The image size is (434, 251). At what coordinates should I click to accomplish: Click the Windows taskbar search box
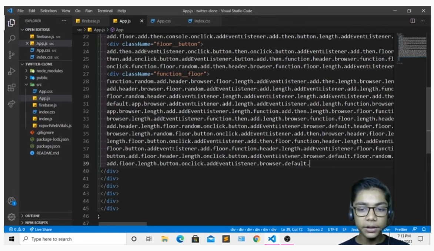[x=73, y=239]
